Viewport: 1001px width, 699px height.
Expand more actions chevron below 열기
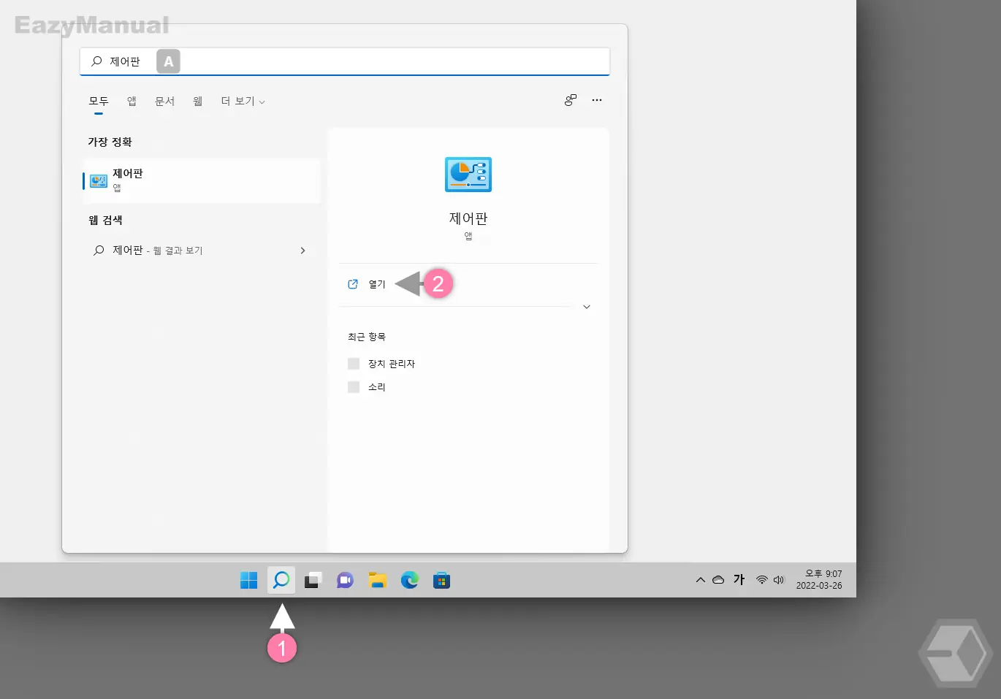click(x=586, y=307)
